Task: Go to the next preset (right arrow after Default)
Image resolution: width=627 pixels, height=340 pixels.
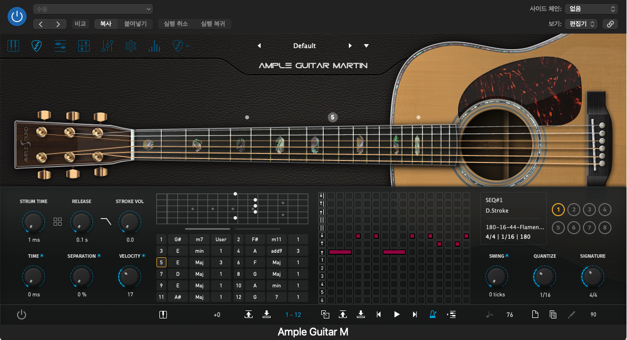Action: pos(350,46)
